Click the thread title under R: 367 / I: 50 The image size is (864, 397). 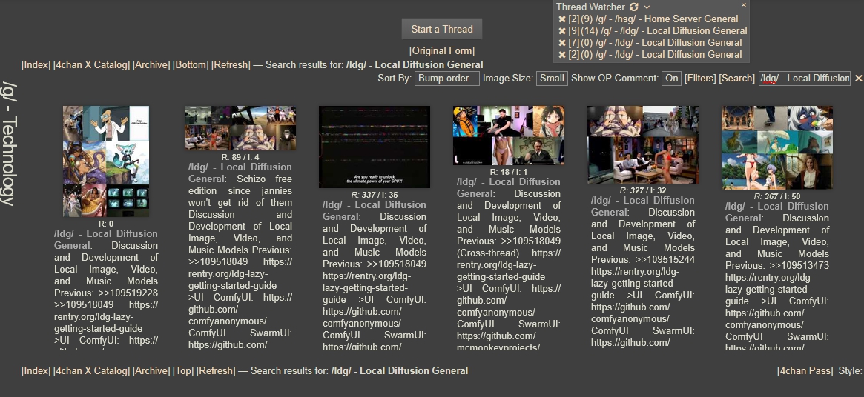coord(777,212)
